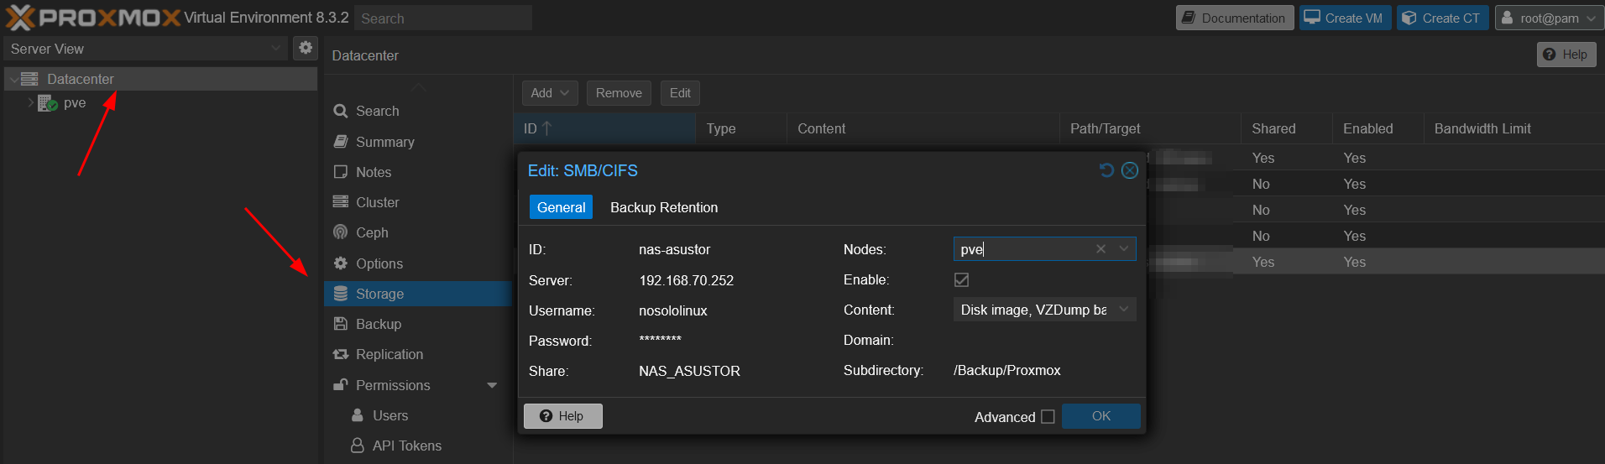Click the reset icon in the Edit dialog

1106,170
